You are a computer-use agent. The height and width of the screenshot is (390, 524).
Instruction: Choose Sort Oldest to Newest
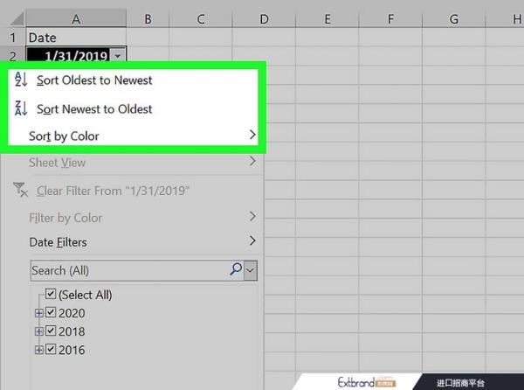[94, 80]
